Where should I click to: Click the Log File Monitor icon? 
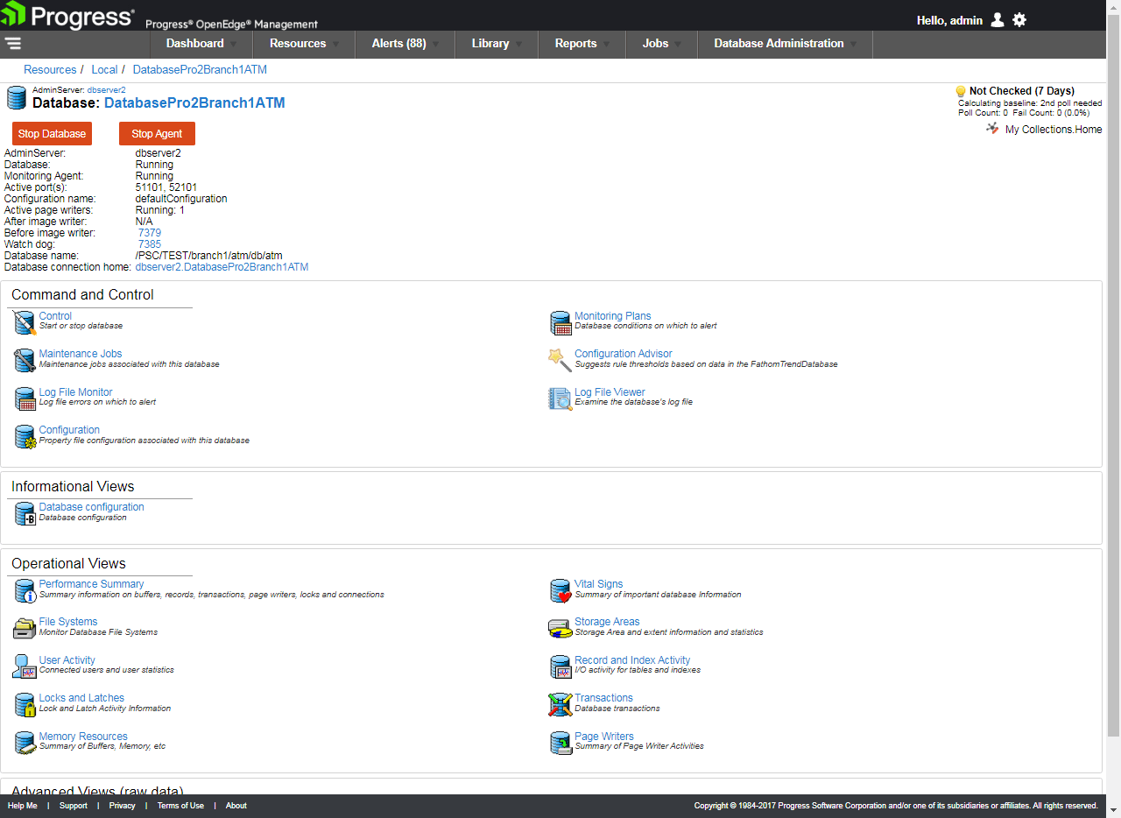25,398
